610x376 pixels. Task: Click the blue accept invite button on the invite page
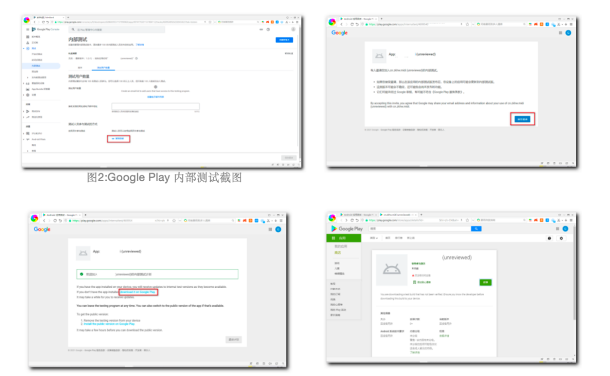click(x=522, y=119)
